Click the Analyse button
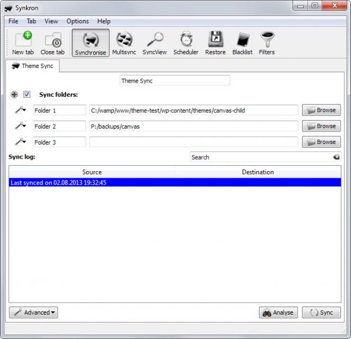The width and height of the screenshot is (351, 339). tap(278, 312)
